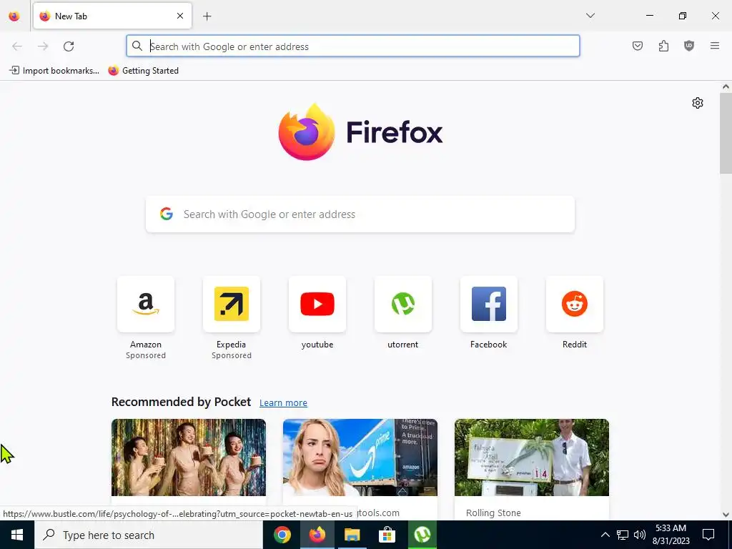
Task: Open the Firefox application hamburger menu
Action: 715,46
